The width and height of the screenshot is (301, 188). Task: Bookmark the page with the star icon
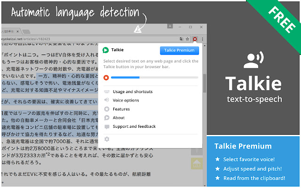pos(187,39)
